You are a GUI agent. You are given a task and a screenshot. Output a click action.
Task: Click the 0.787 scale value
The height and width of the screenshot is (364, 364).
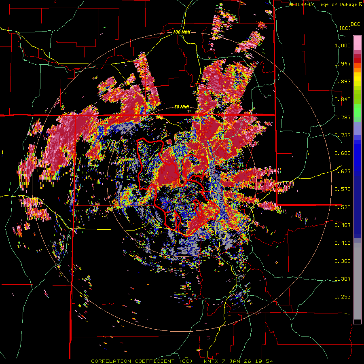pyautogui.click(x=343, y=117)
